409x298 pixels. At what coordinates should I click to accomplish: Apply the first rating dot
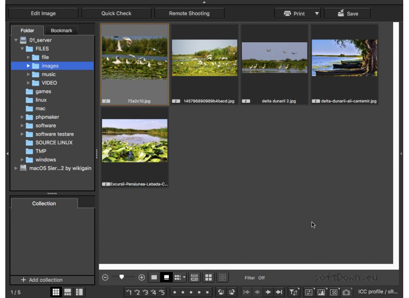(x=175, y=292)
